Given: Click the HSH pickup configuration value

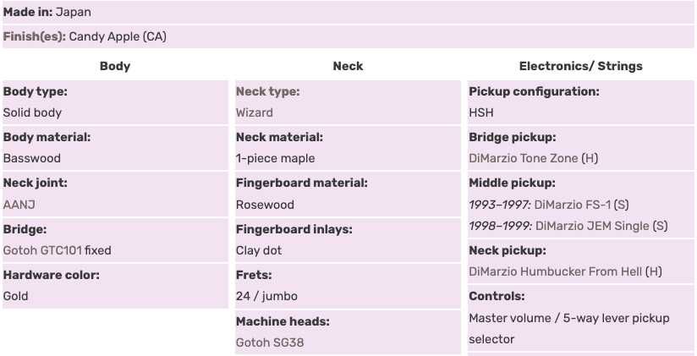Looking at the screenshot, I should 481,112.
